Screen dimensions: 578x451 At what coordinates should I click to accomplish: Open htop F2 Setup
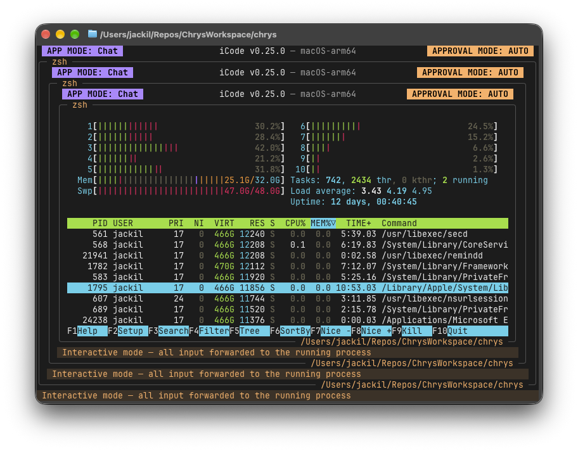[x=128, y=331]
